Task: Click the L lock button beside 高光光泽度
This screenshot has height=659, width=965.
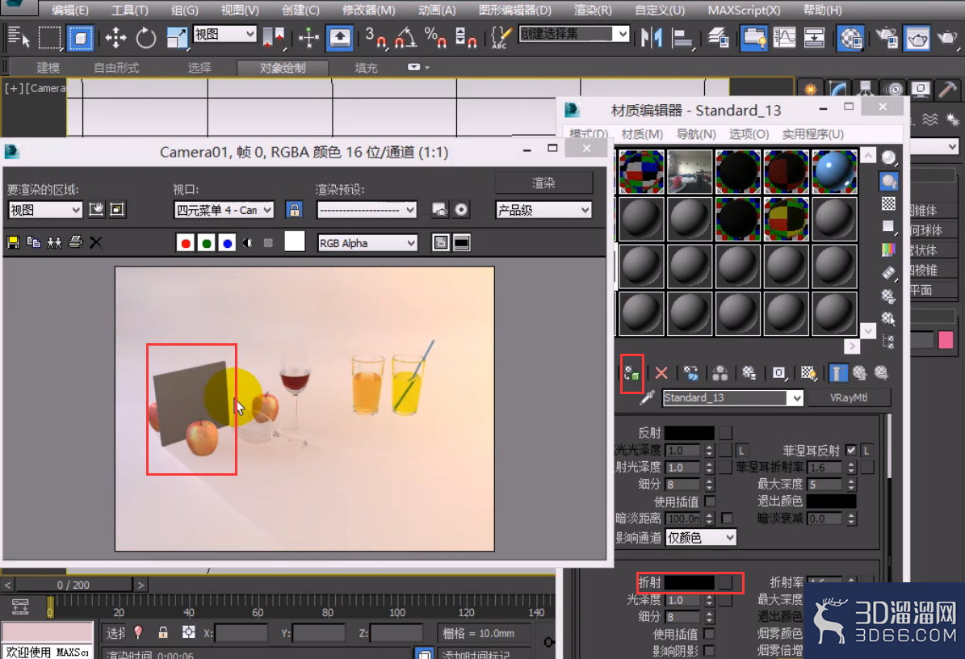Action: pyautogui.click(x=741, y=451)
